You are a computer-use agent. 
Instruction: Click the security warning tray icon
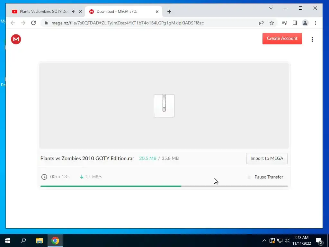tap(272, 241)
